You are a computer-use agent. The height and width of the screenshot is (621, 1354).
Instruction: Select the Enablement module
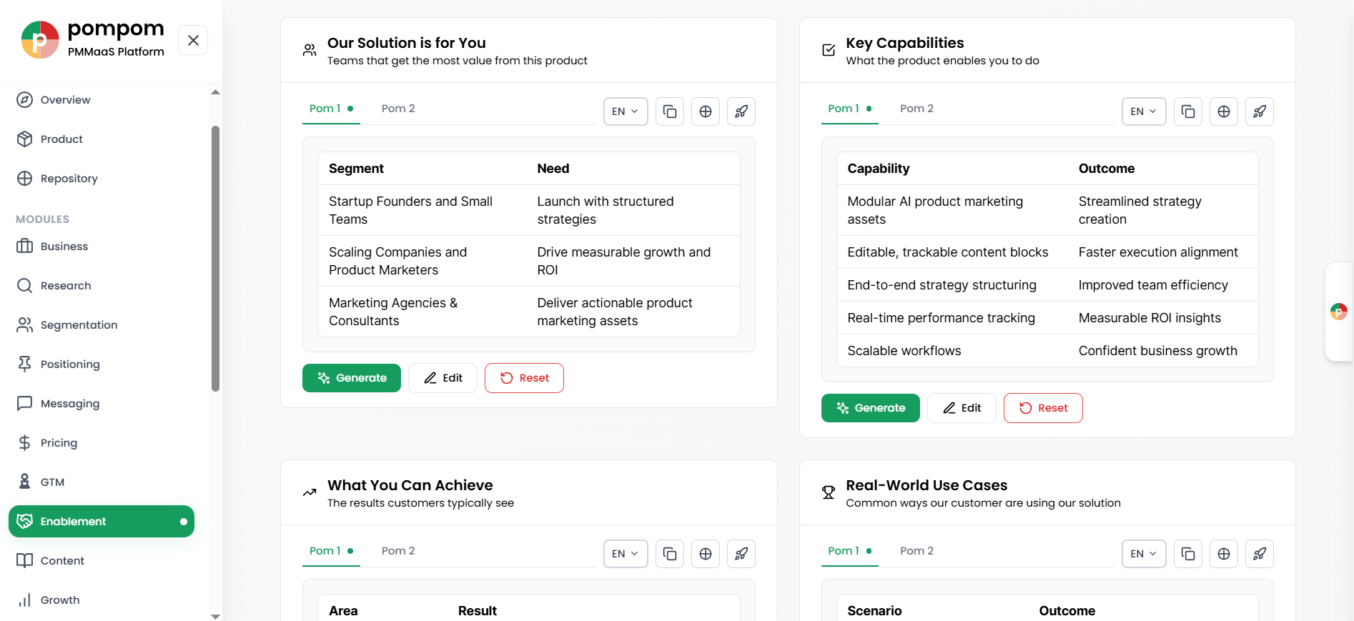click(x=102, y=522)
